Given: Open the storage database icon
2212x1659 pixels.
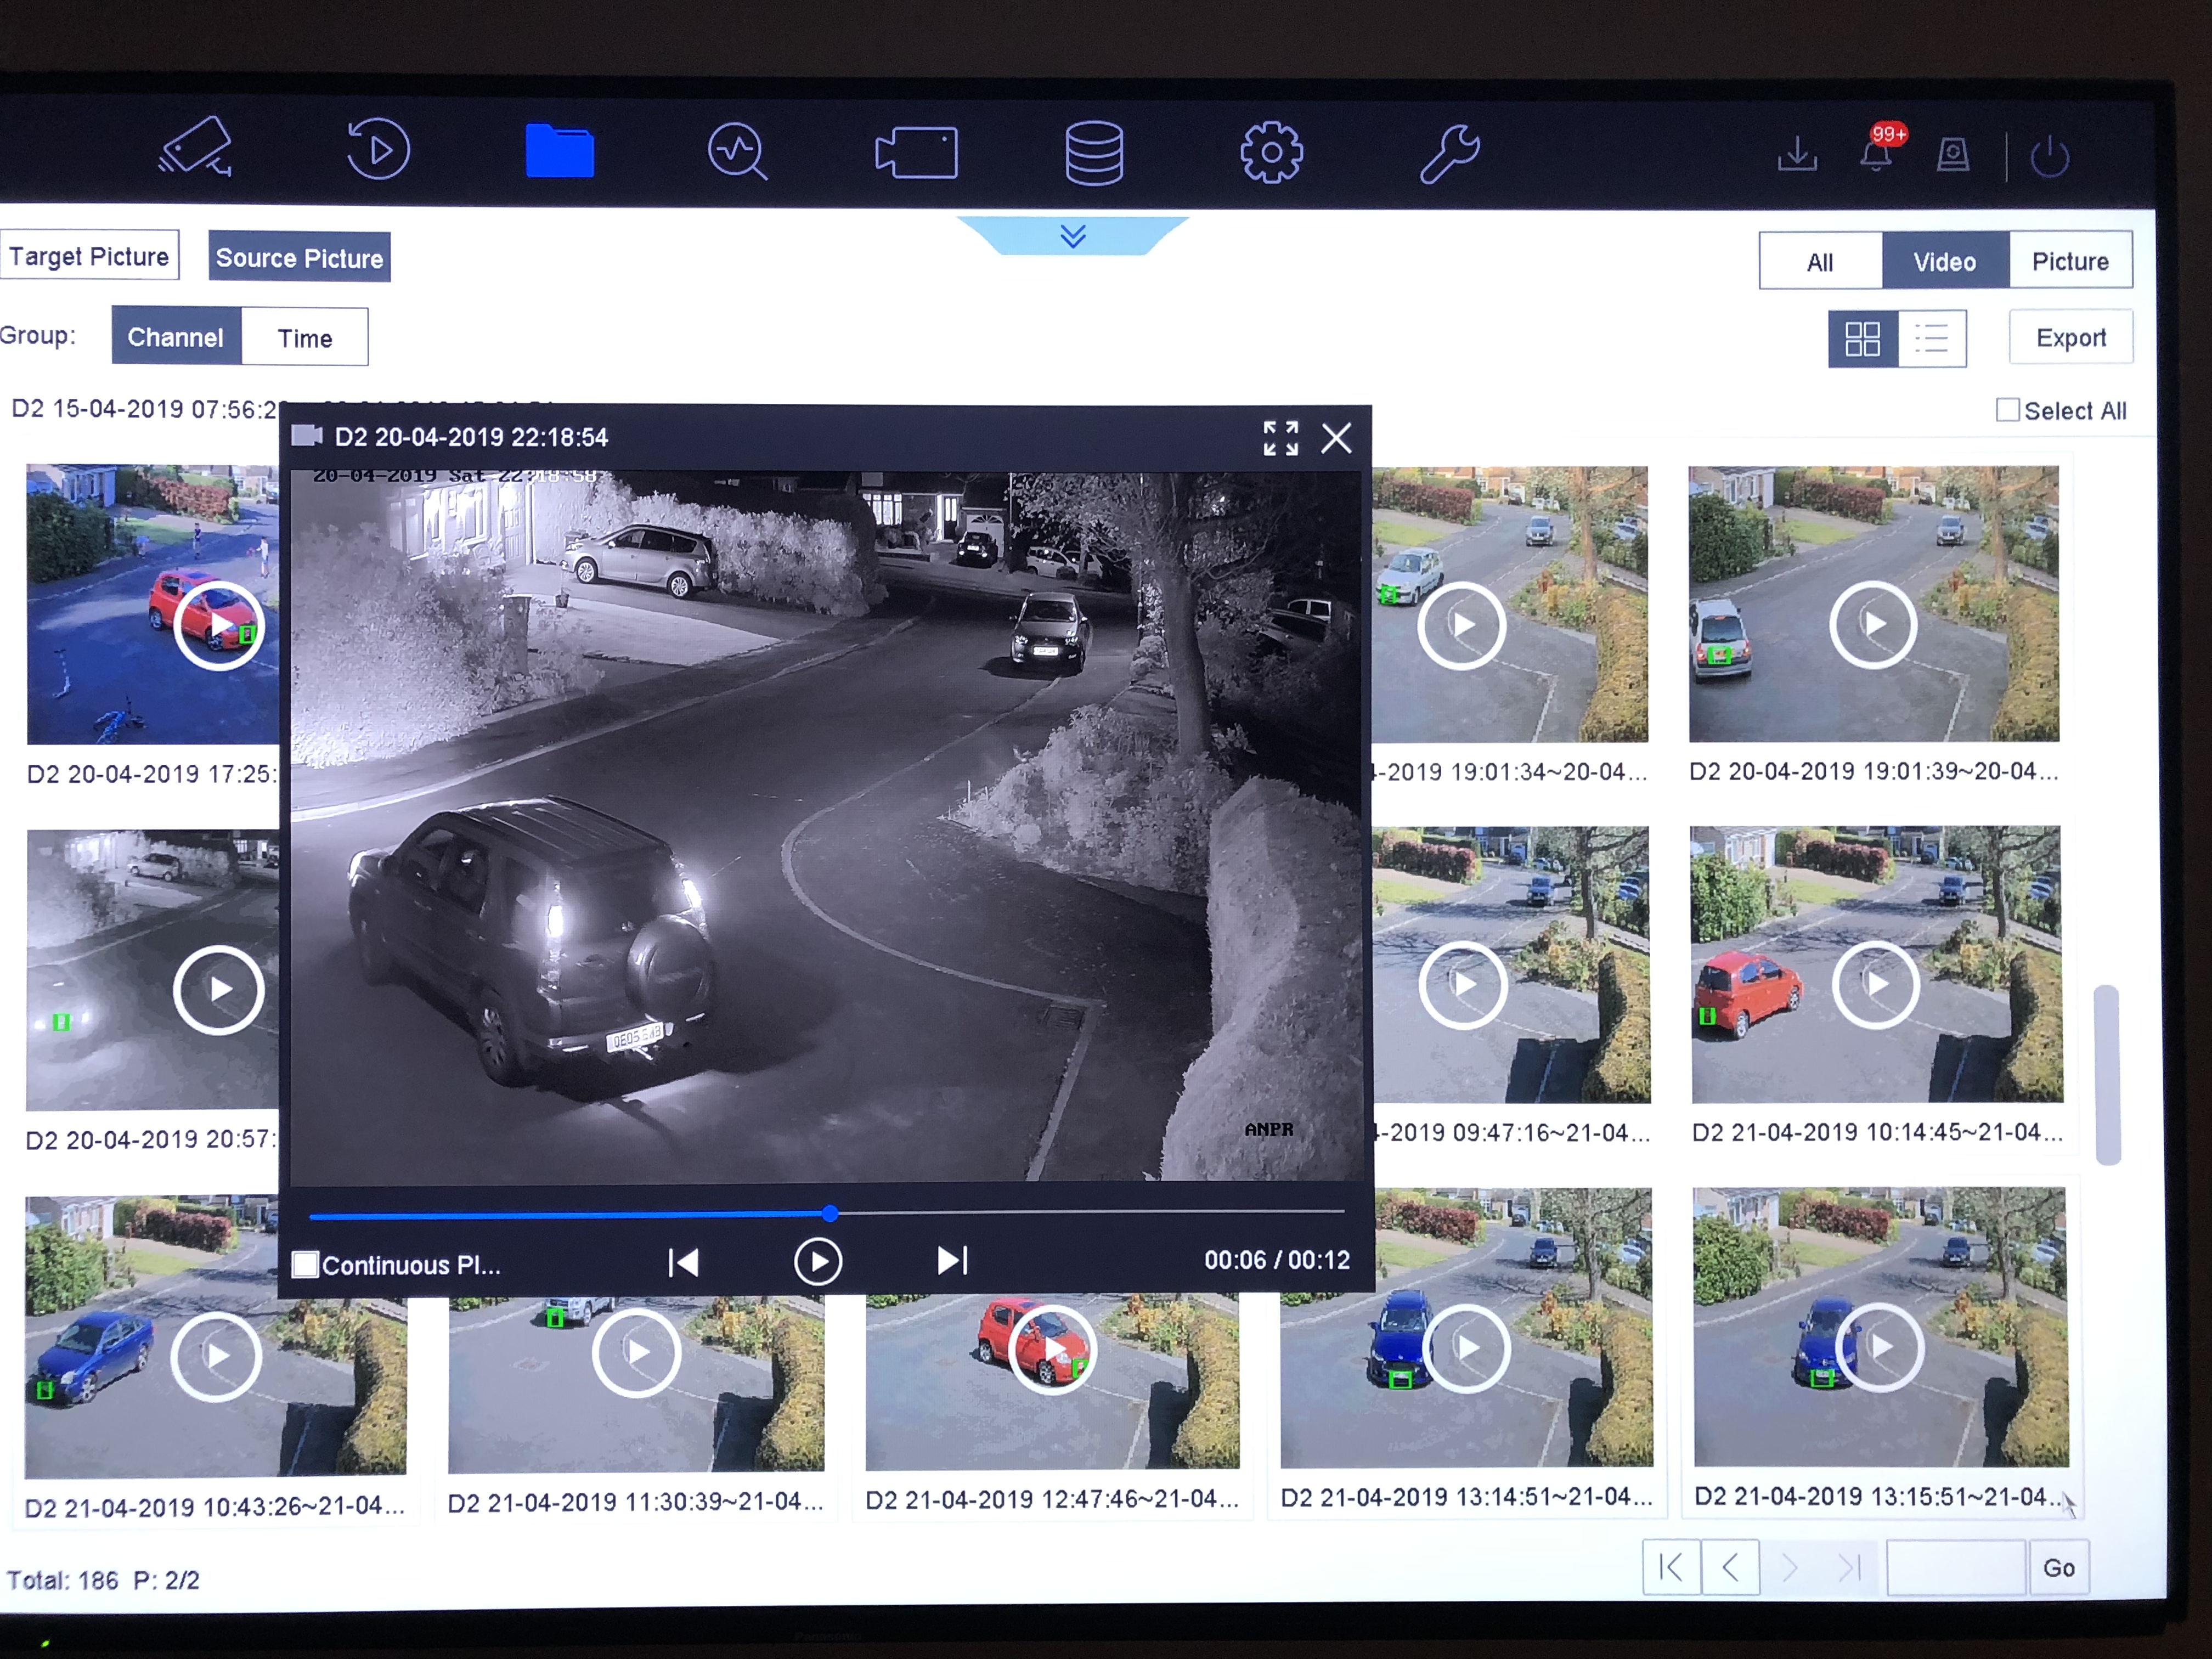Looking at the screenshot, I should point(1094,153).
